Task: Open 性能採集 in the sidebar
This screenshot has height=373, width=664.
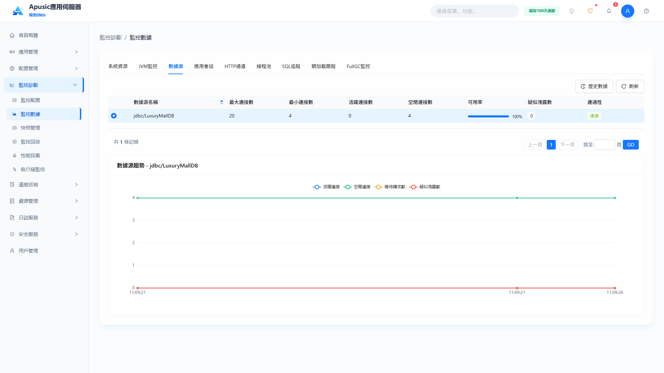Action: click(x=44, y=155)
